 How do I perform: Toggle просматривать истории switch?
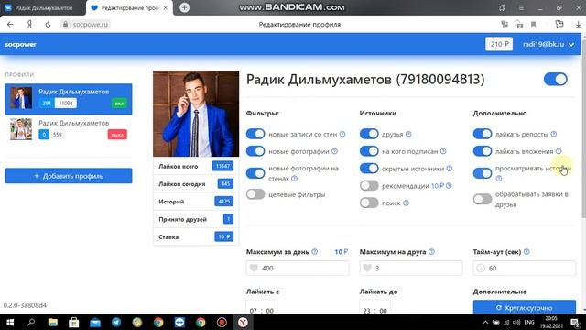point(483,173)
